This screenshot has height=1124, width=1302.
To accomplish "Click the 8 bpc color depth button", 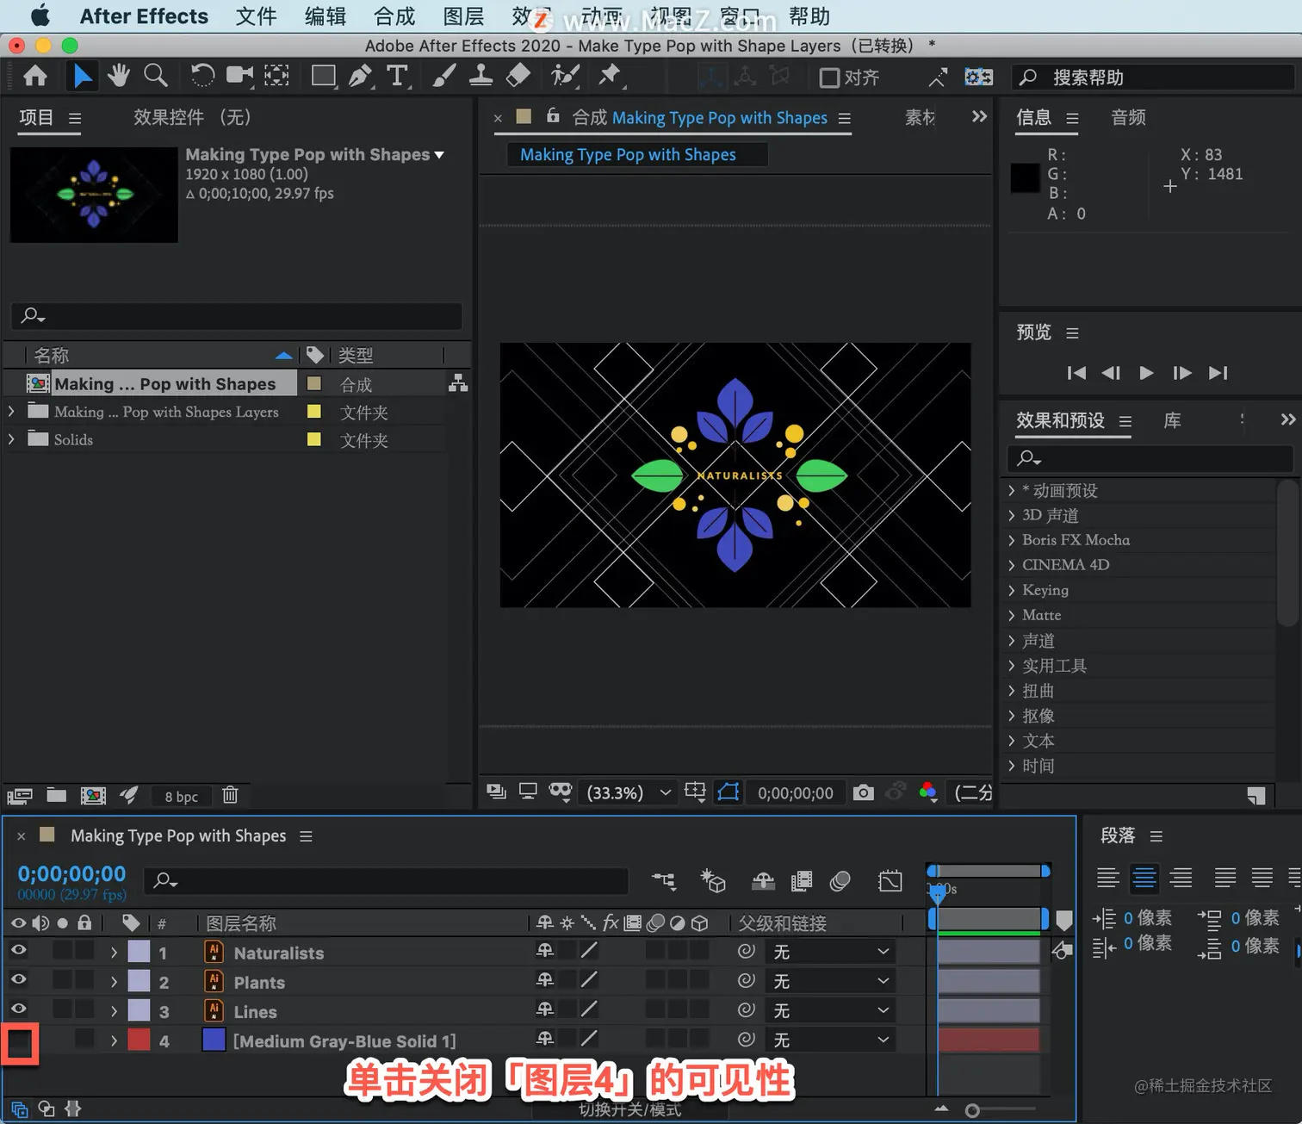I will (x=181, y=796).
